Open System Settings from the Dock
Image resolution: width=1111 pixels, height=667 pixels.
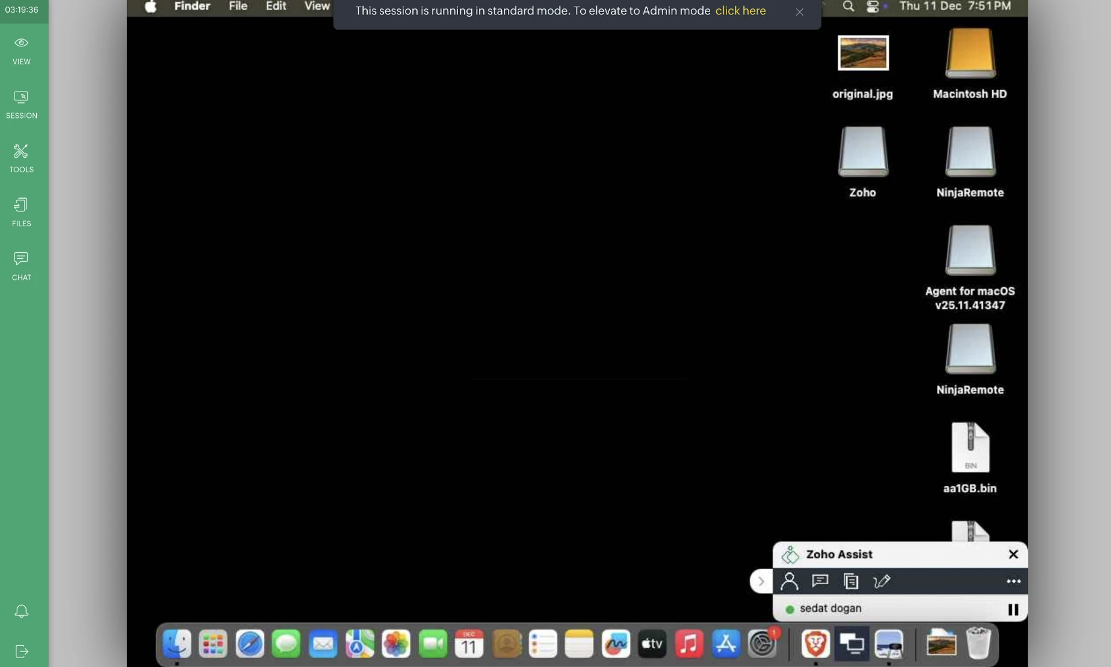point(763,644)
